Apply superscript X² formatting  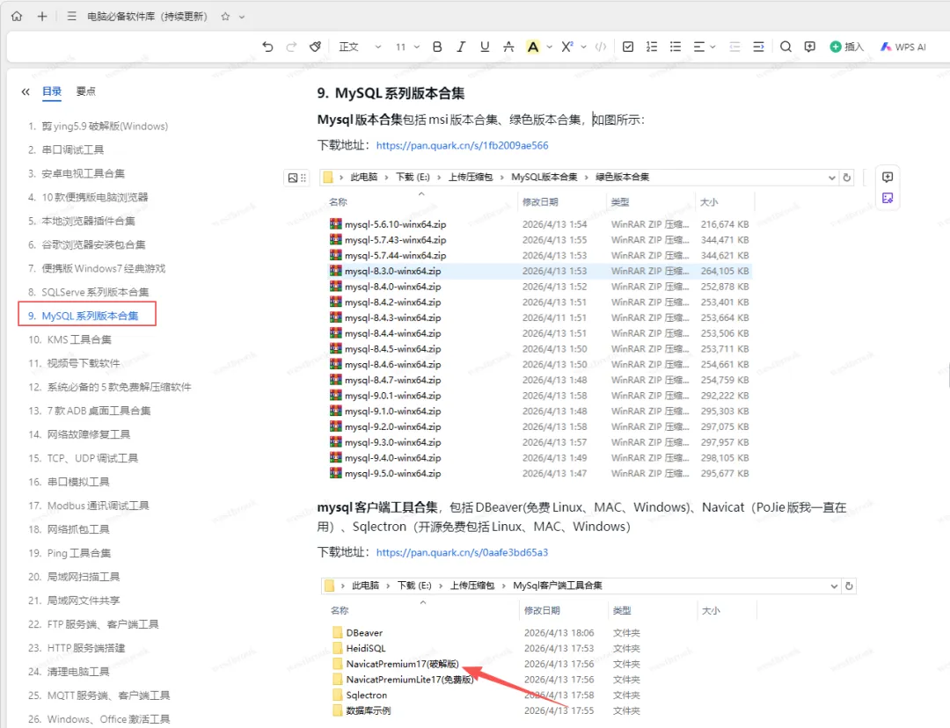tap(567, 47)
